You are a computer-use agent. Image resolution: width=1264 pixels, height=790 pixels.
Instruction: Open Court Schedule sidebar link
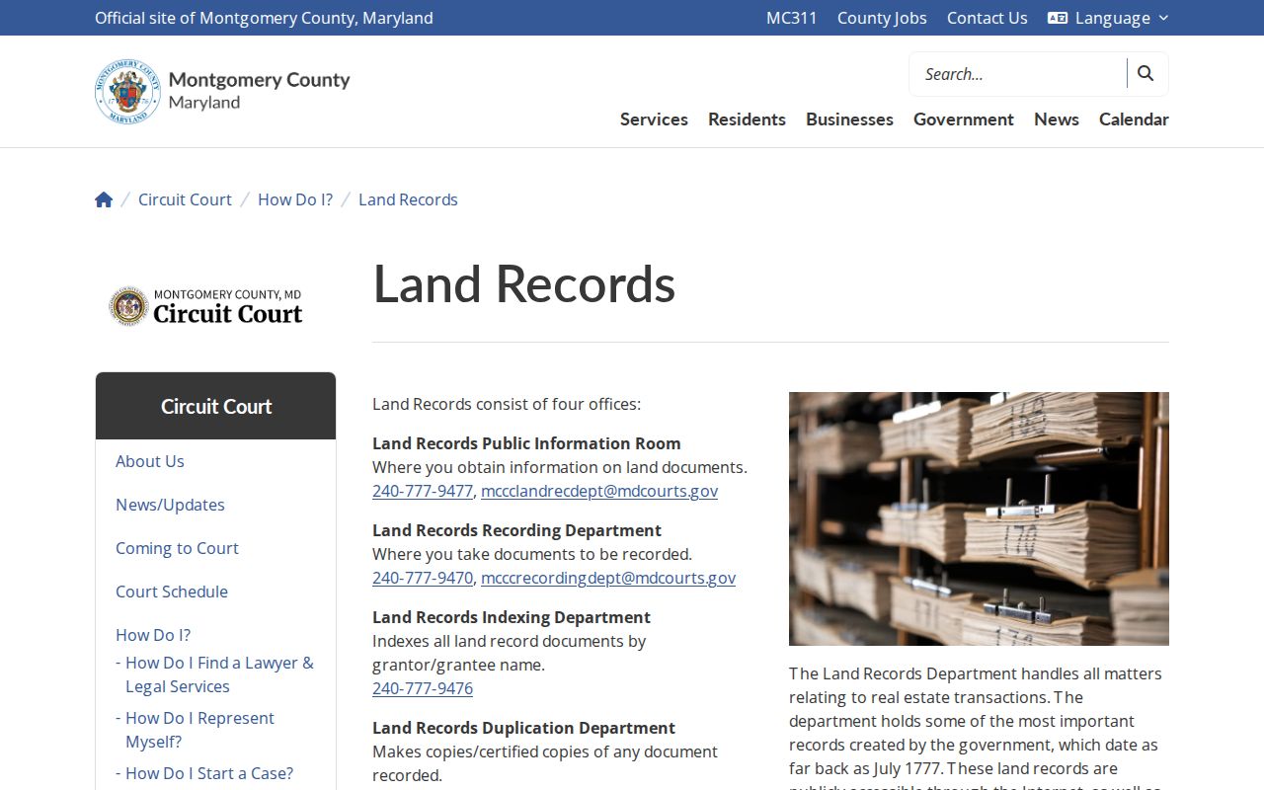click(x=172, y=592)
